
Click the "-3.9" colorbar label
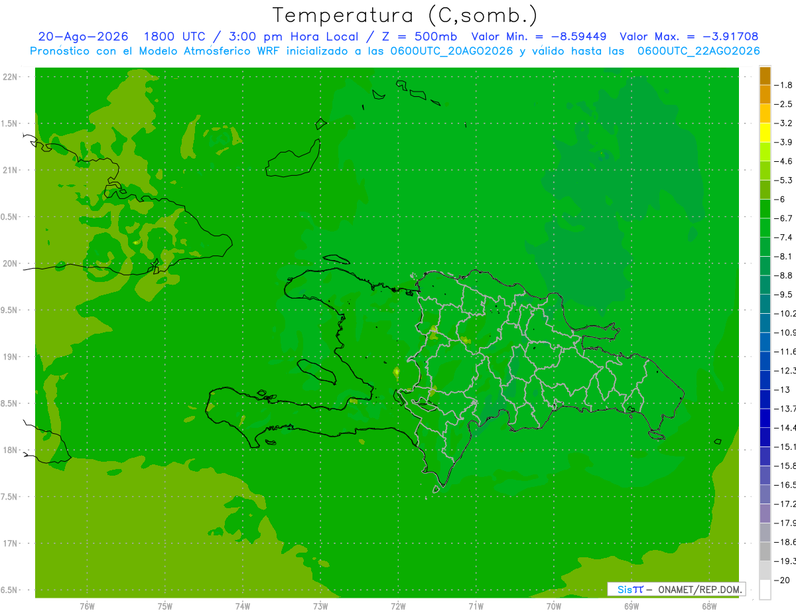tap(783, 142)
